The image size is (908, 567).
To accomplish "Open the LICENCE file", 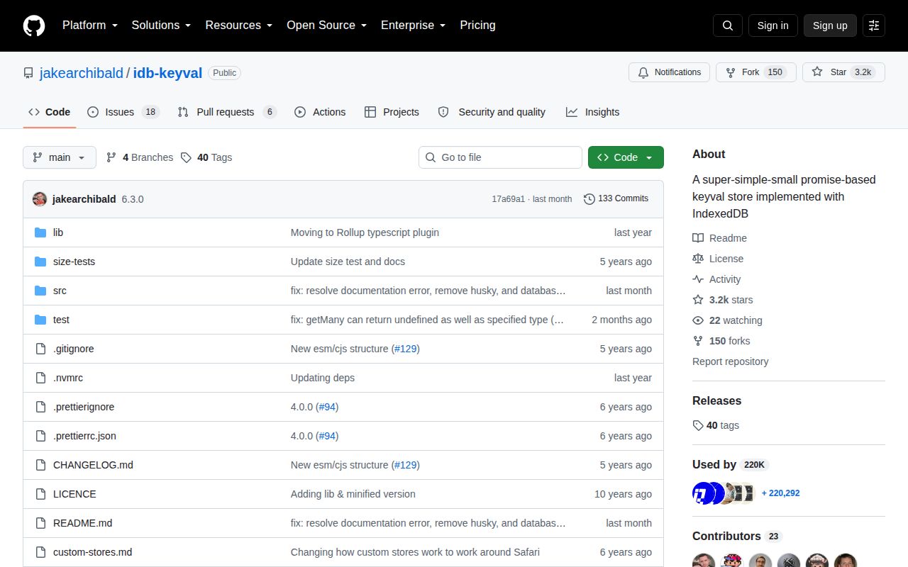I will 74,494.
